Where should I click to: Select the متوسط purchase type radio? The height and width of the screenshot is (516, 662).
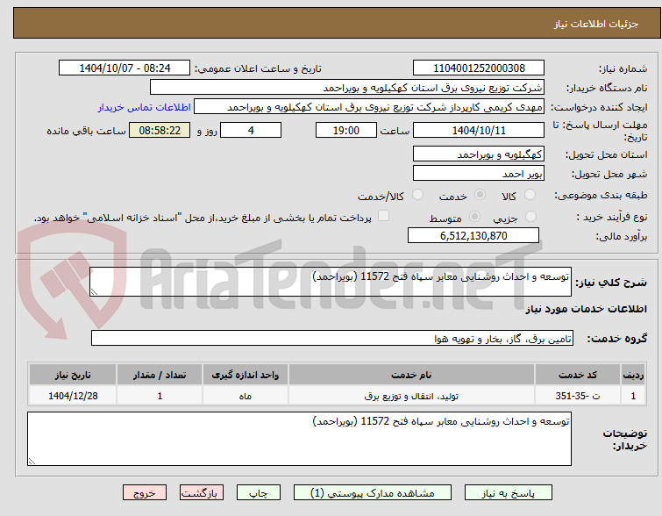point(474,217)
